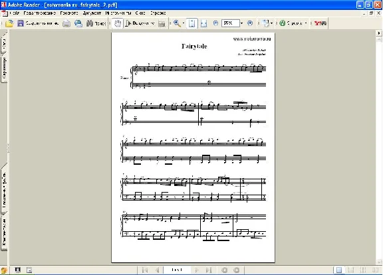Image resolution: width=383 pixels, height=275 pixels.
Task: Click the PDF document icon in menu bar
Action: 4,13
